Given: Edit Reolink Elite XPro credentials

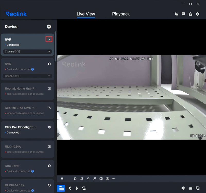Looking at the screenshot, I should coord(49,108).
